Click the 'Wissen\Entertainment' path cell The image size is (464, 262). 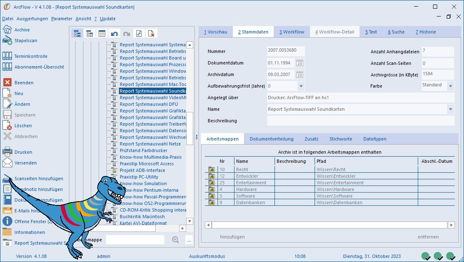tap(366, 183)
